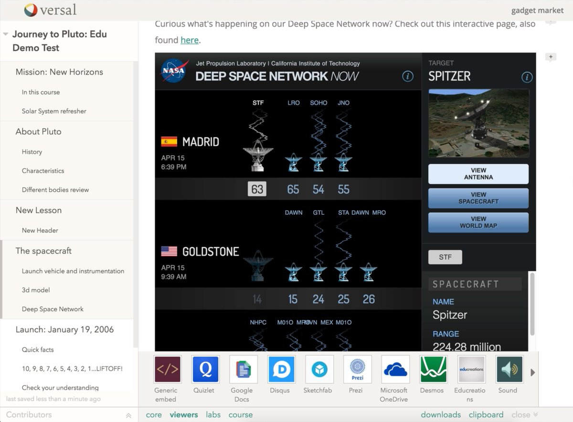Click the NASA logo

(175, 71)
